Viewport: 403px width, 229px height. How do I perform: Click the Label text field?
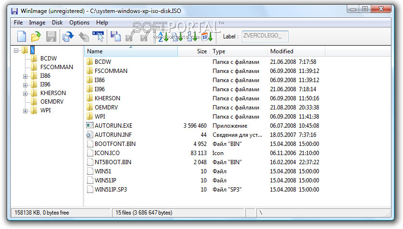pos(265,36)
